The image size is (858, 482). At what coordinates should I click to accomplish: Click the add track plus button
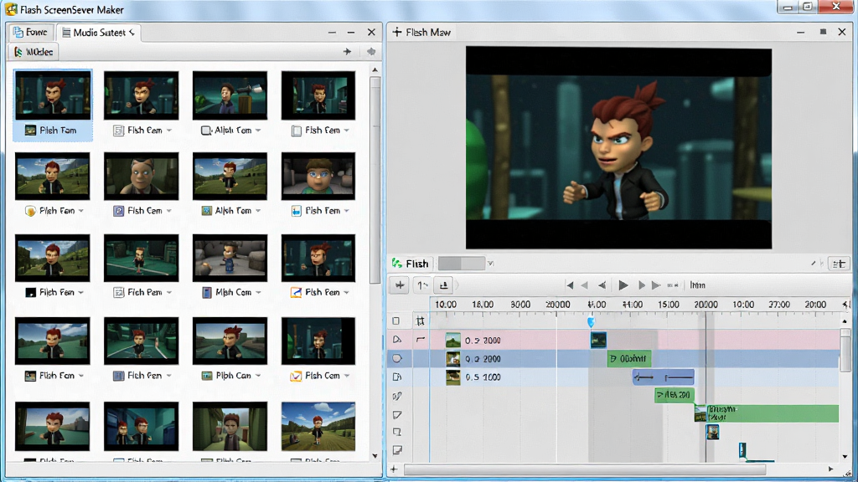400,285
